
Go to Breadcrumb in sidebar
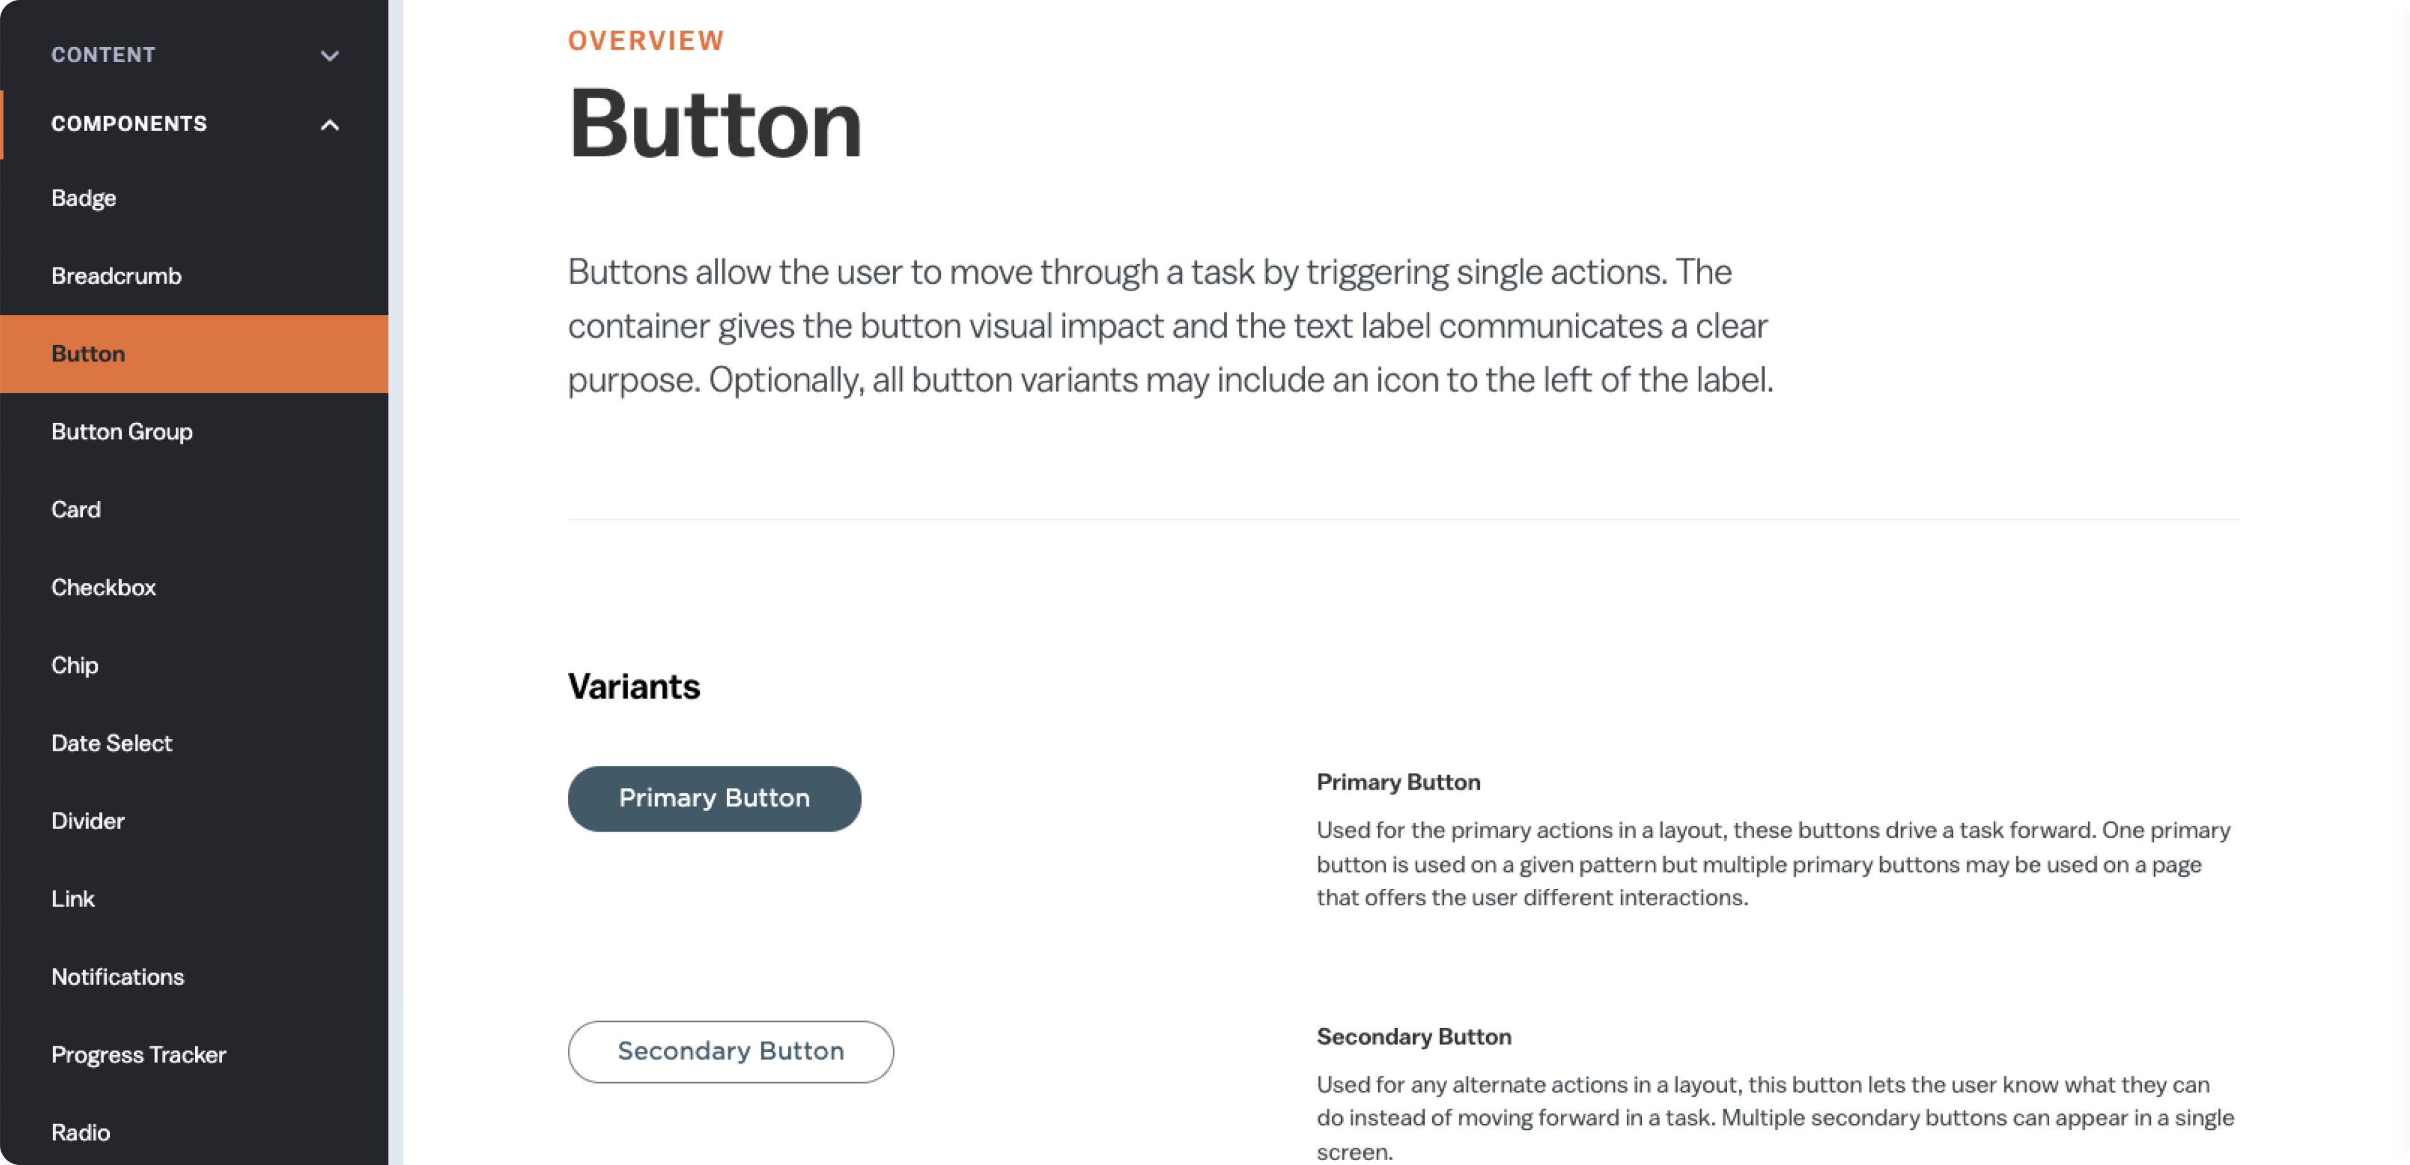pyautogui.click(x=116, y=276)
